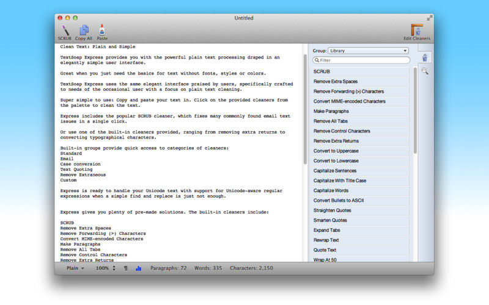Image resolution: width=489 pixels, height=305 pixels.
Task: Open the Plain text mode dropdown
Action: [75, 268]
